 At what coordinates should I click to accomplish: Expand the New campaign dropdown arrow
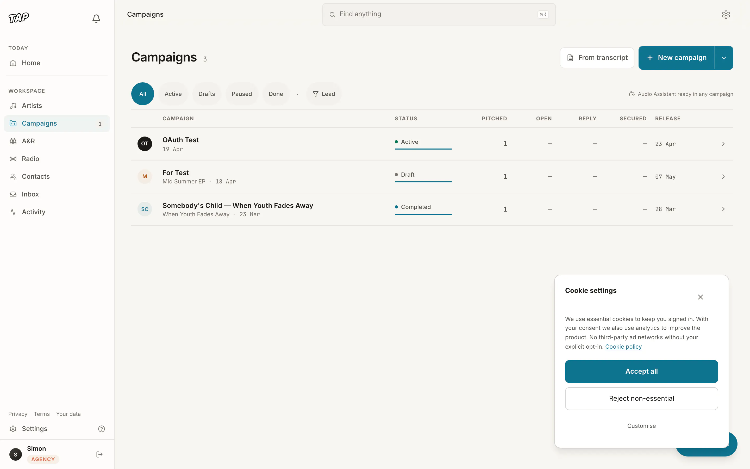click(724, 58)
